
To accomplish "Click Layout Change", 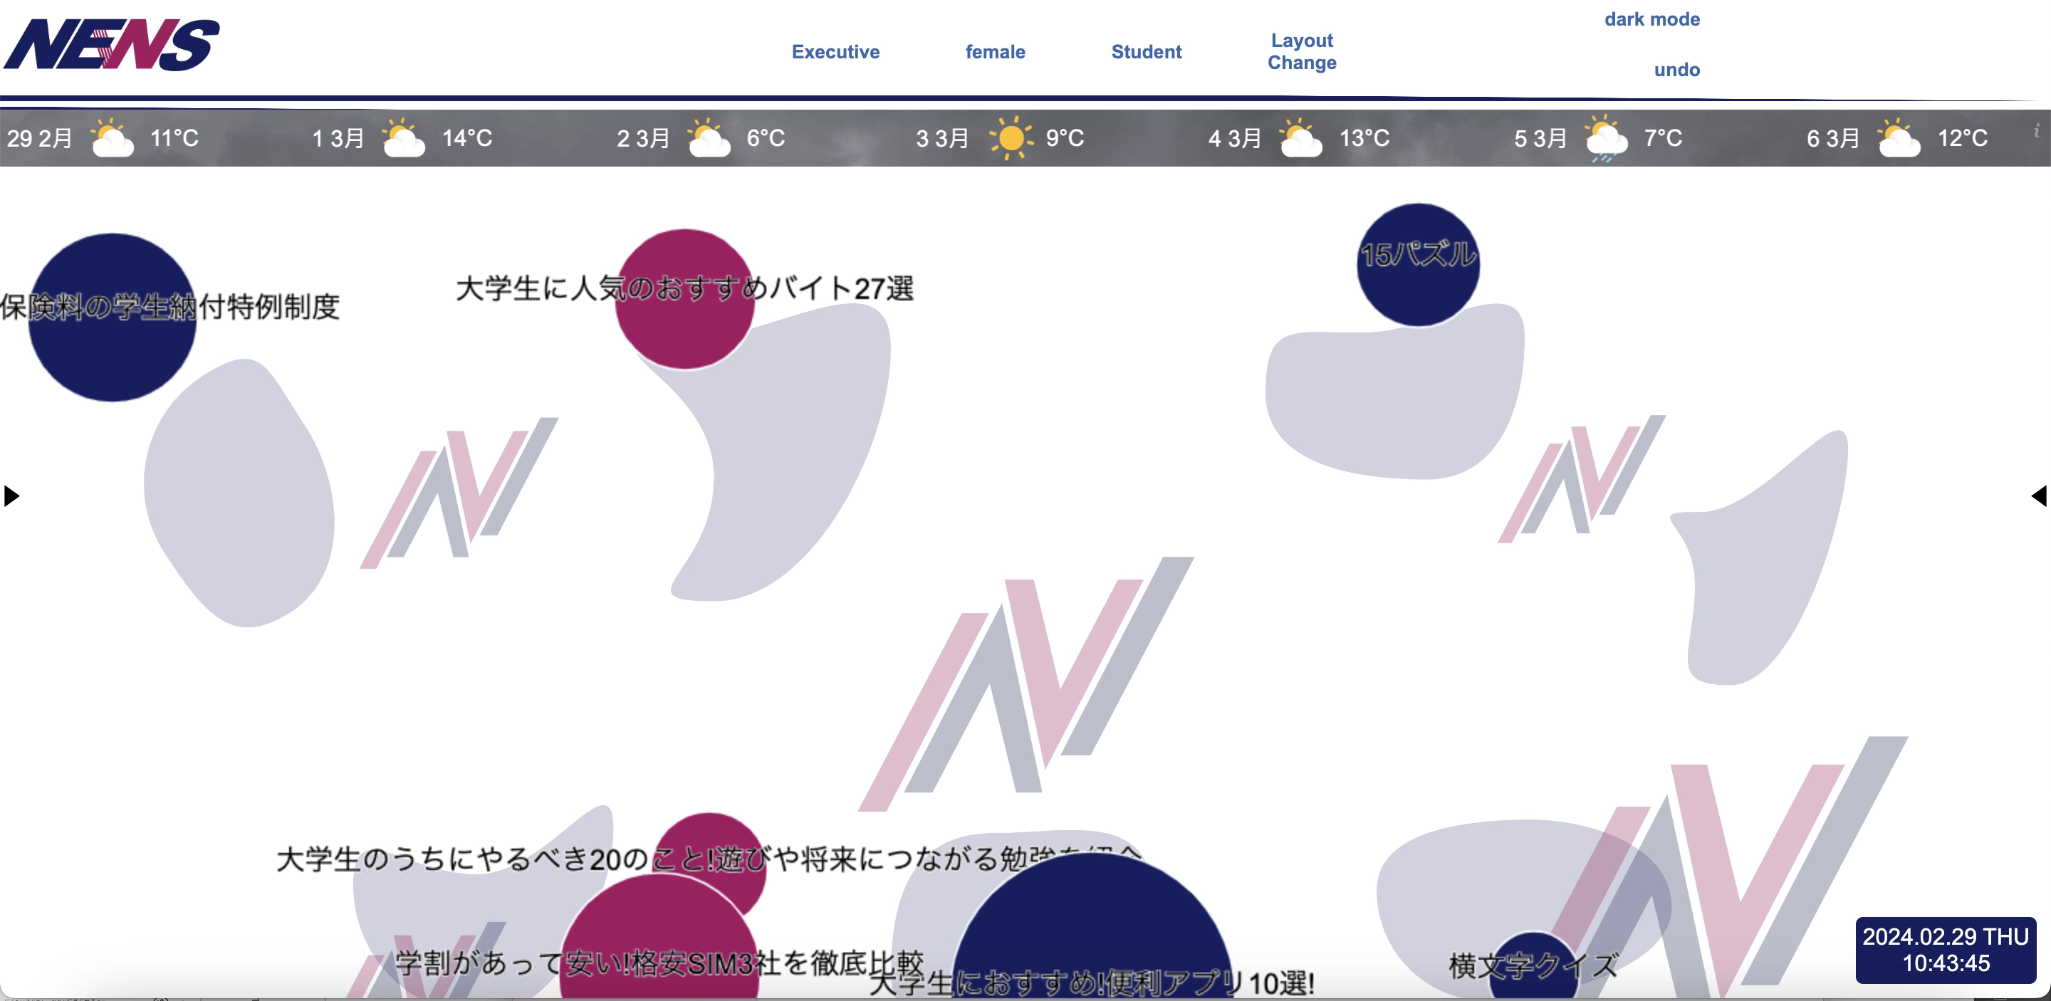I will pos(1302,51).
